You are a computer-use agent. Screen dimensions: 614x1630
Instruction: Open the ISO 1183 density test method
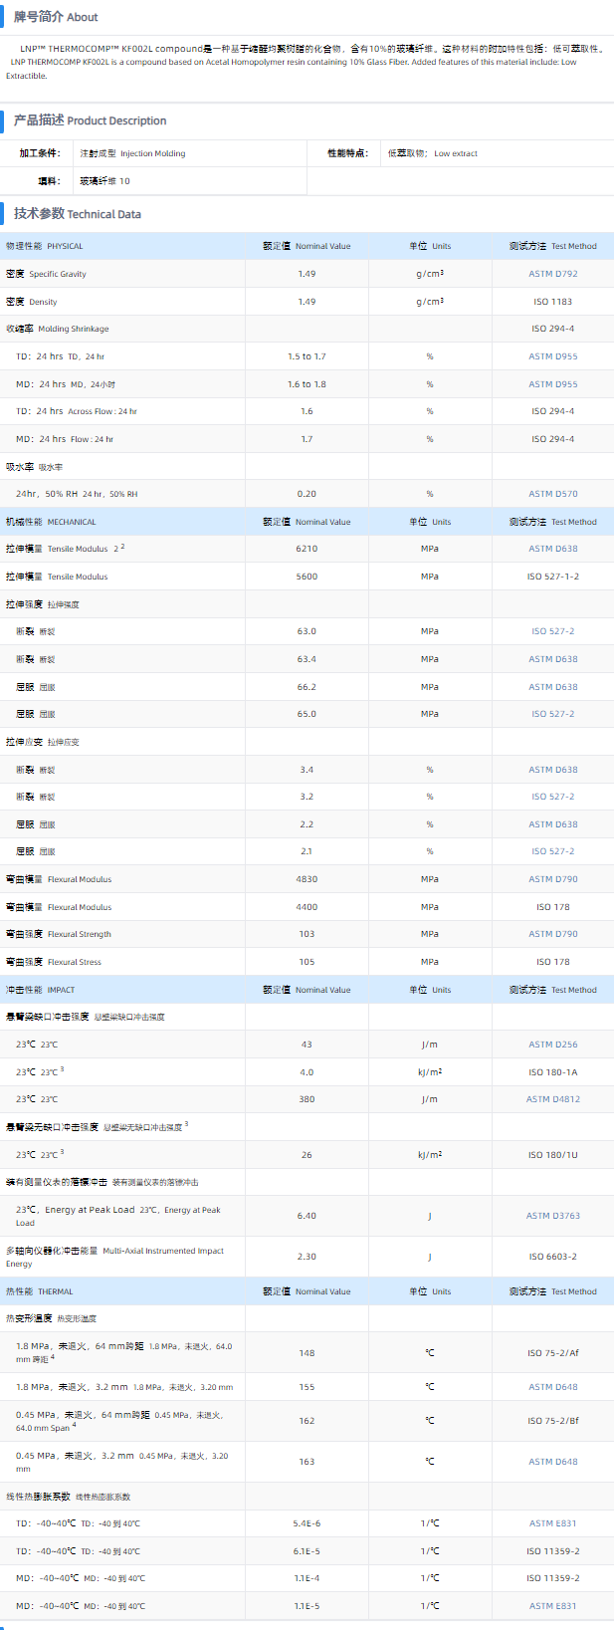pos(552,302)
